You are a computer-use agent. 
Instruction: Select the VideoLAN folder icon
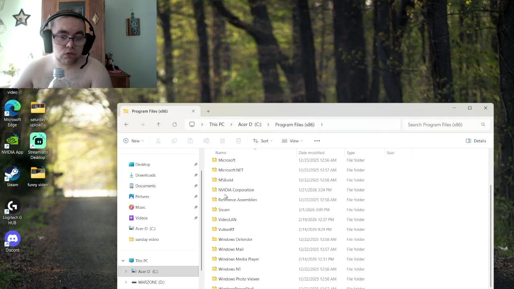click(x=214, y=220)
